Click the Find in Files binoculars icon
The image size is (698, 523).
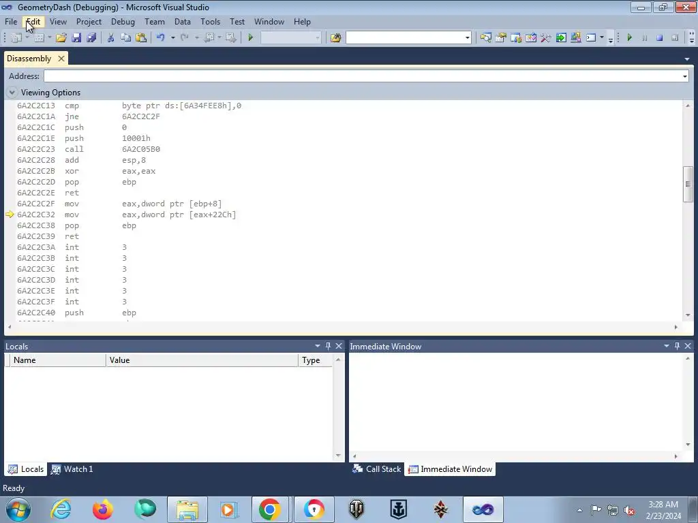click(335, 38)
